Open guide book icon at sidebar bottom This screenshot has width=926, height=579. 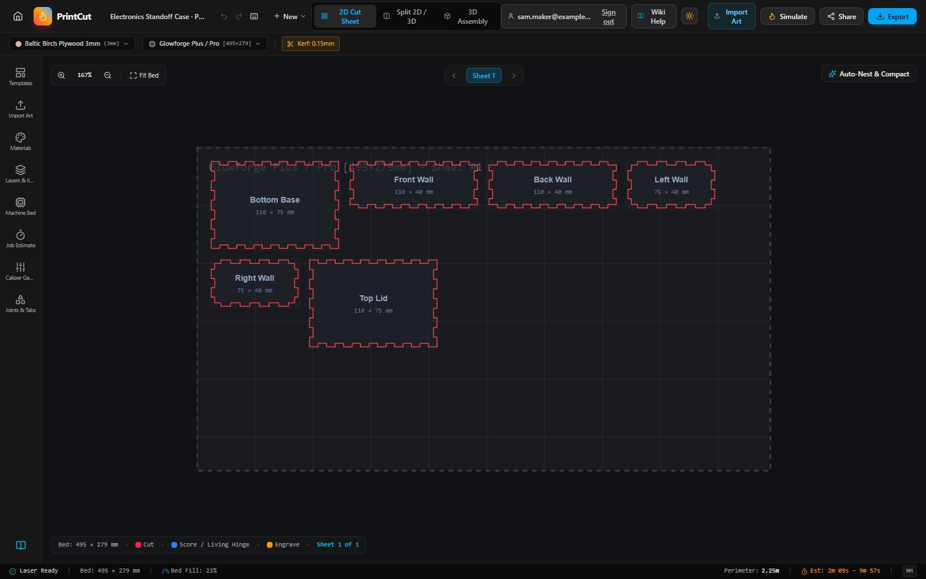[x=21, y=545]
